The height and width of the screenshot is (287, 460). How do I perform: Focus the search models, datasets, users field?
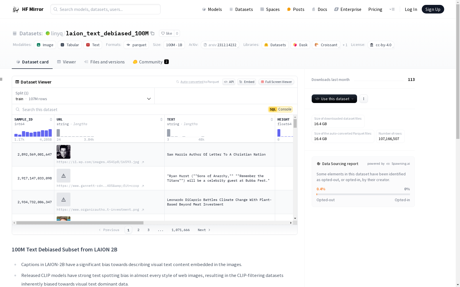[106, 9]
